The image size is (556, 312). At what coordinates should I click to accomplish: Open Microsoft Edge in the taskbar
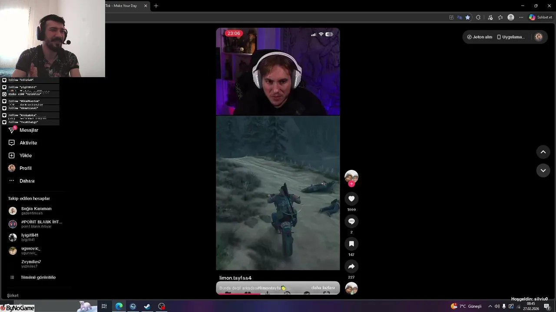tap(119, 306)
